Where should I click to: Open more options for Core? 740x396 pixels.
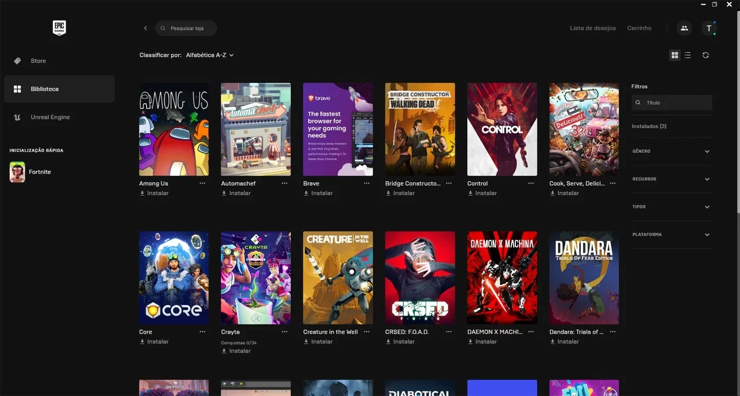pos(202,332)
